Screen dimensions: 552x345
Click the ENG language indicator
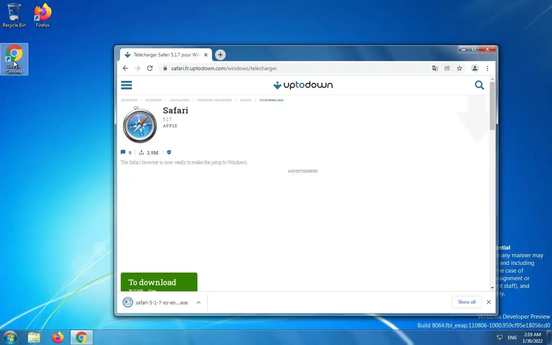pos(512,338)
